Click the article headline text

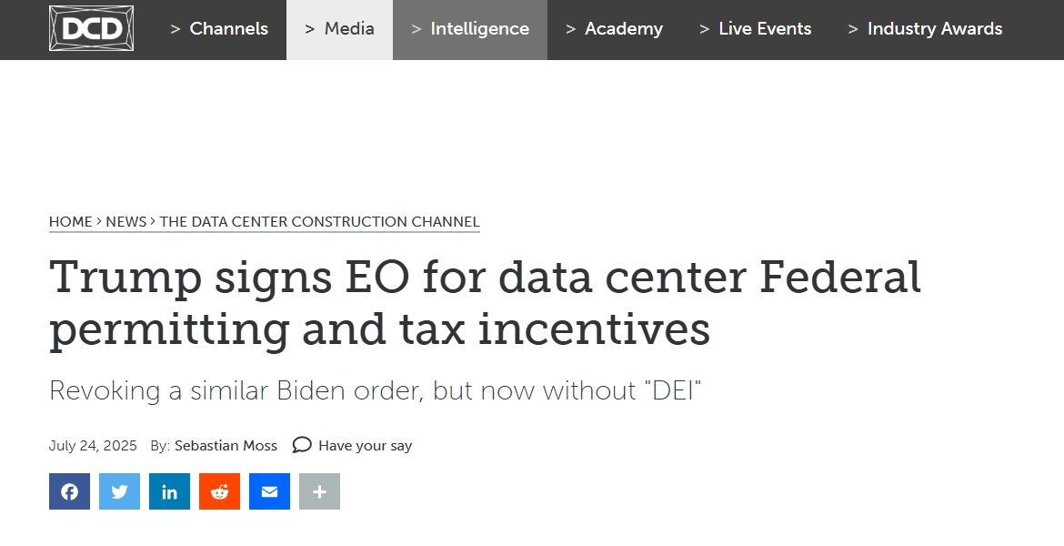pos(485,303)
